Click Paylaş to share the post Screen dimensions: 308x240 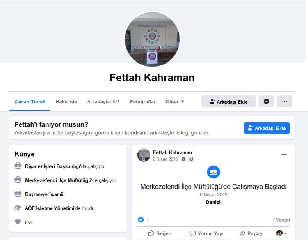(x=251, y=233)
